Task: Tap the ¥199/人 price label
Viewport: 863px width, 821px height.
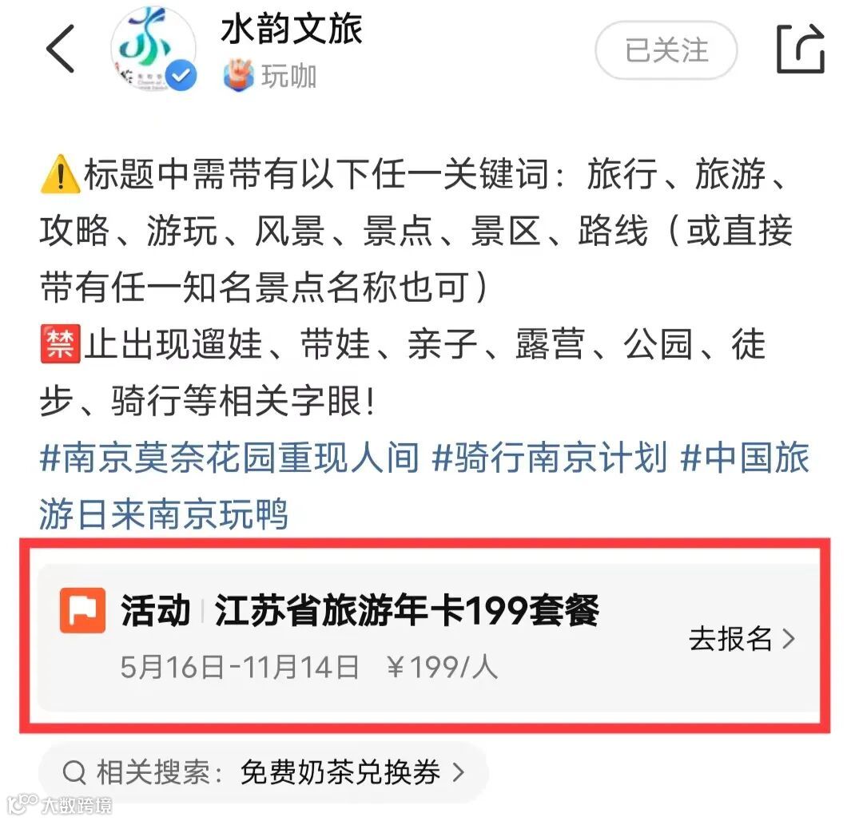Action: pyautogui.click(x=442, y=668)
